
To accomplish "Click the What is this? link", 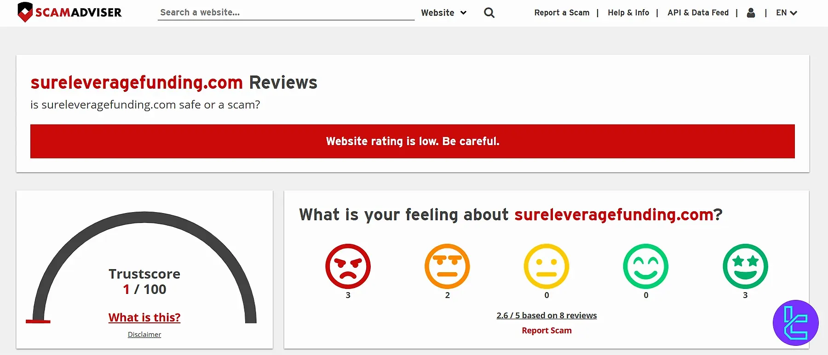I will tap(144, 317).
